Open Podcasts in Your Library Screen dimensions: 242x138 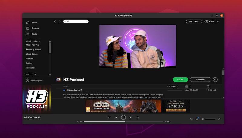click(x=30, y=68)
